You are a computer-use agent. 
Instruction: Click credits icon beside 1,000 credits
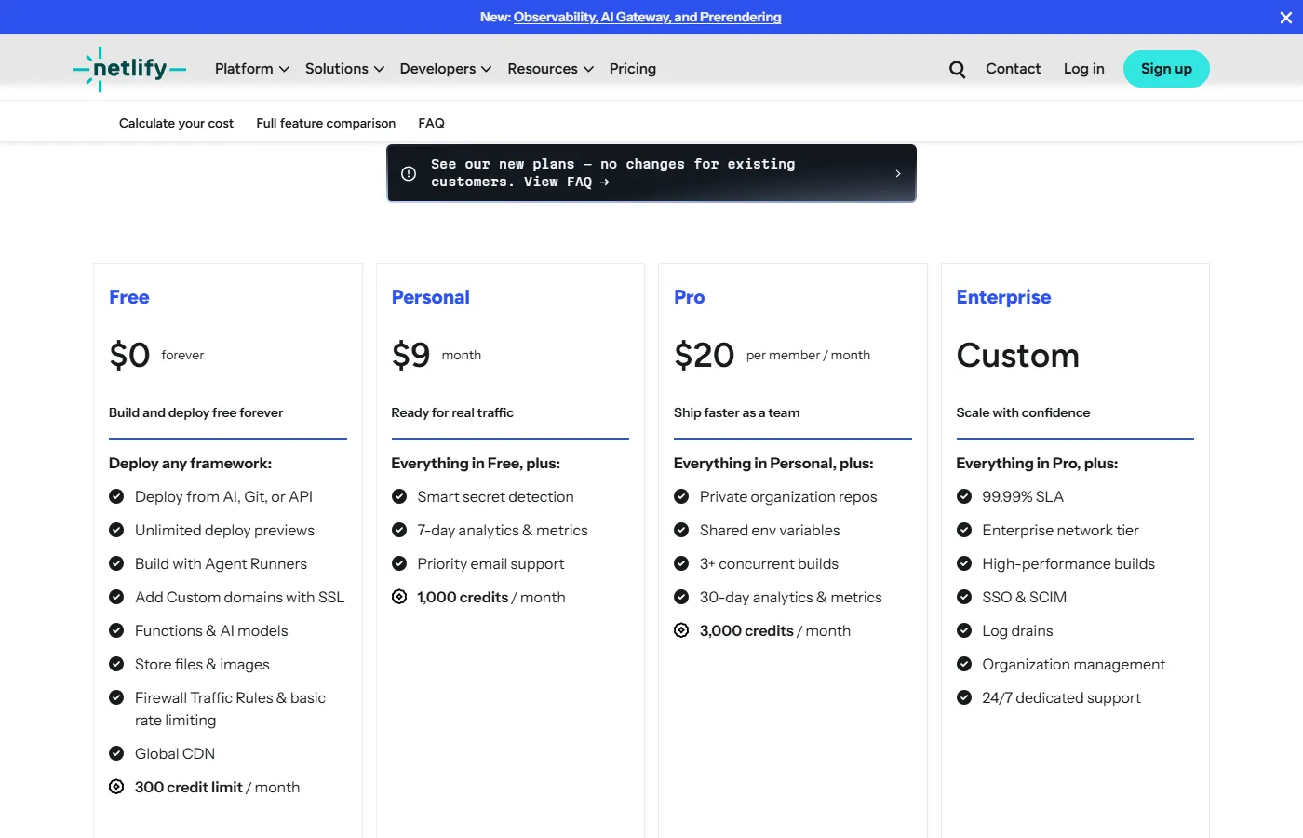399,597
